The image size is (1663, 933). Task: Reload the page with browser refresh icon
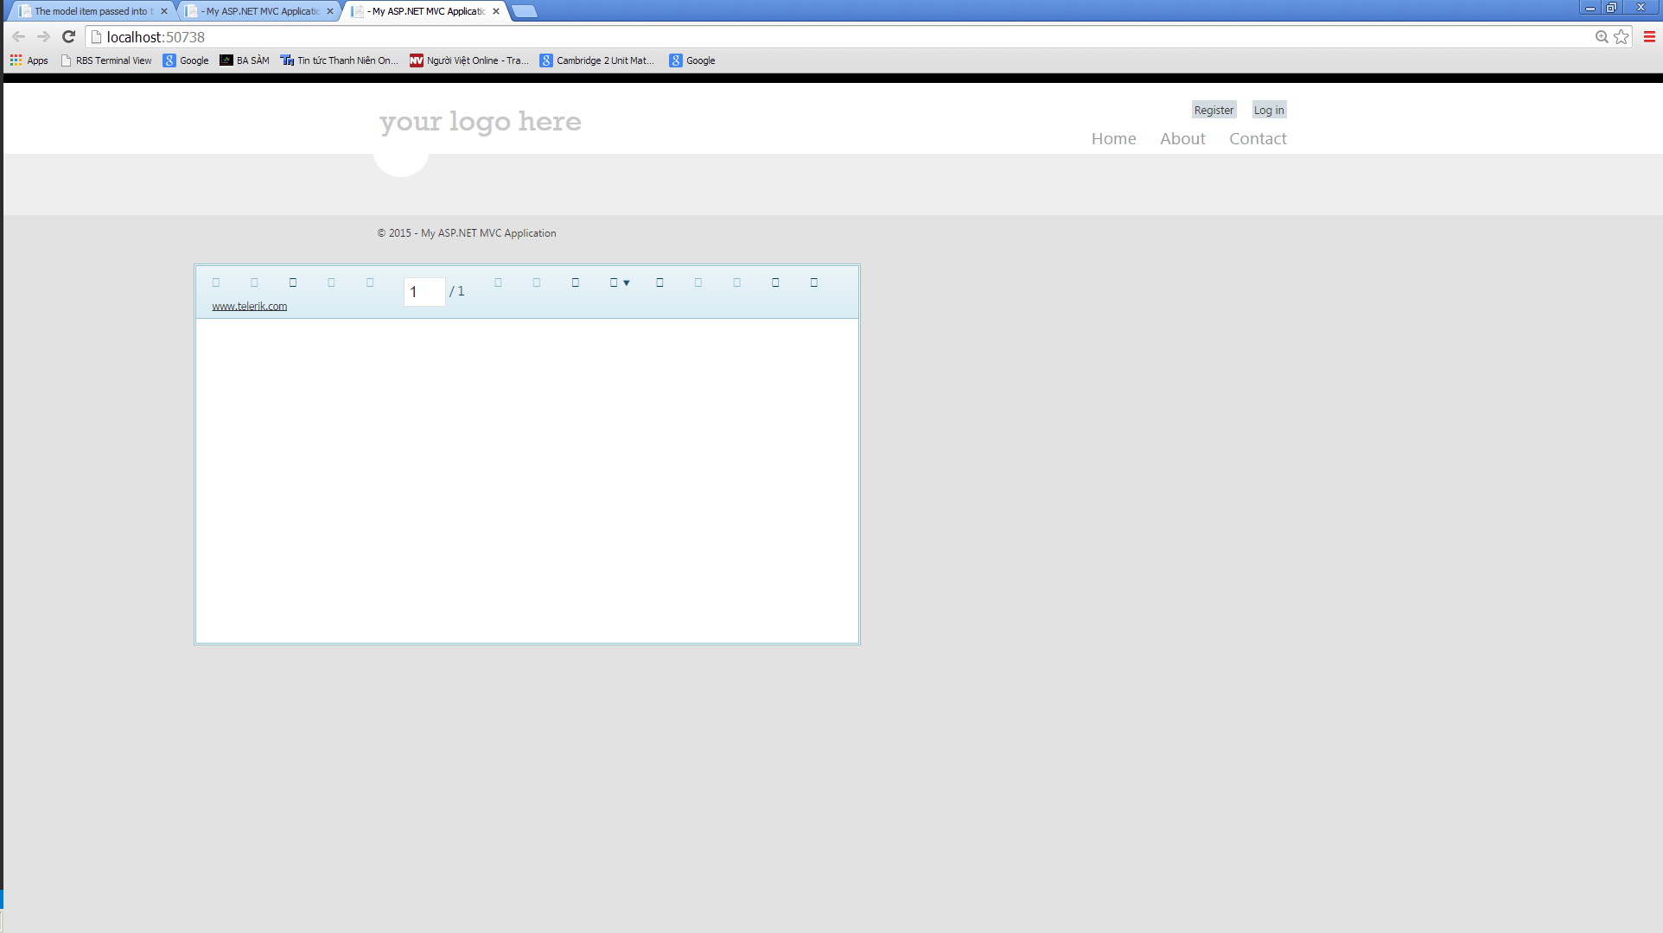click(x=69, y=37)
